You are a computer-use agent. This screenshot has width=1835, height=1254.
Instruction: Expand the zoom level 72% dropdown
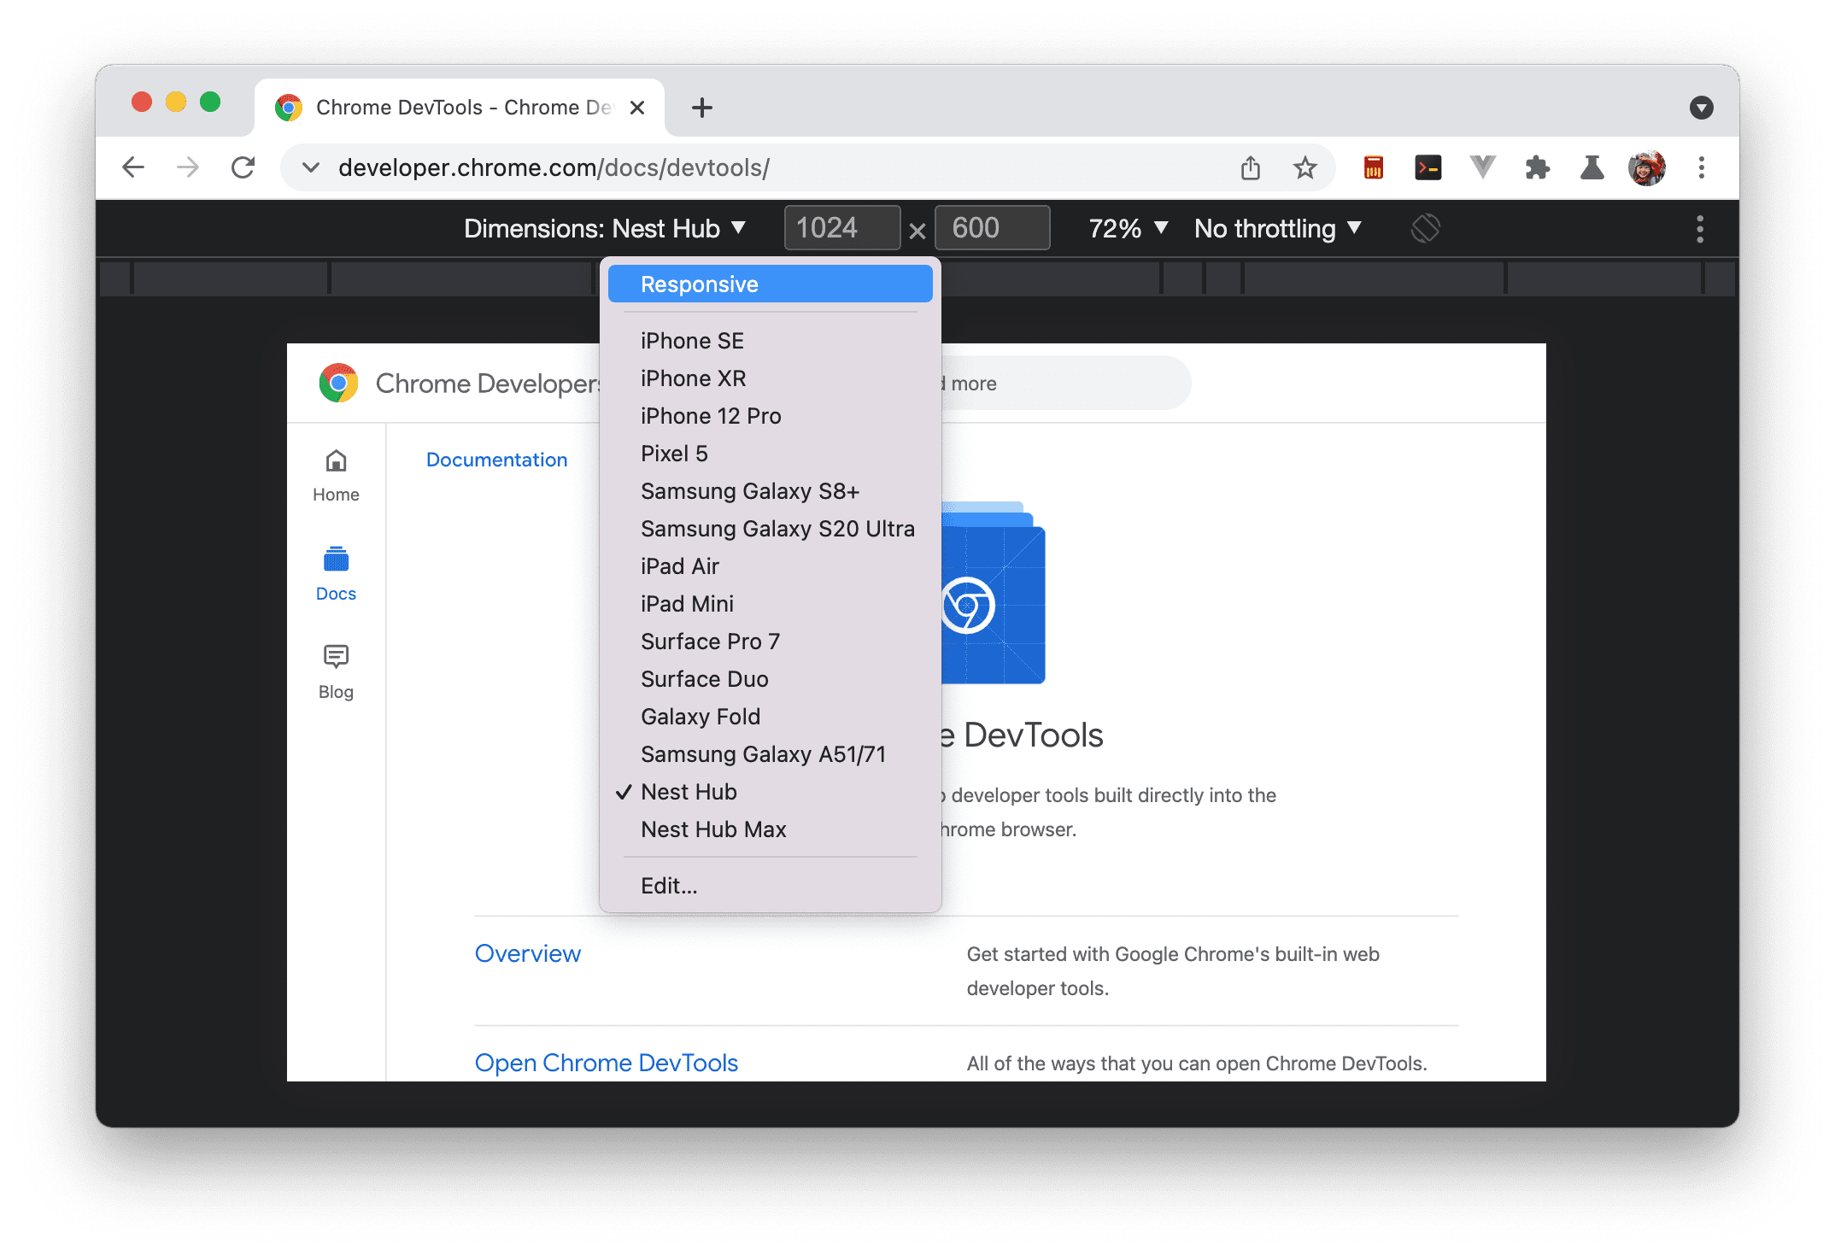[x=1127, y=227]
